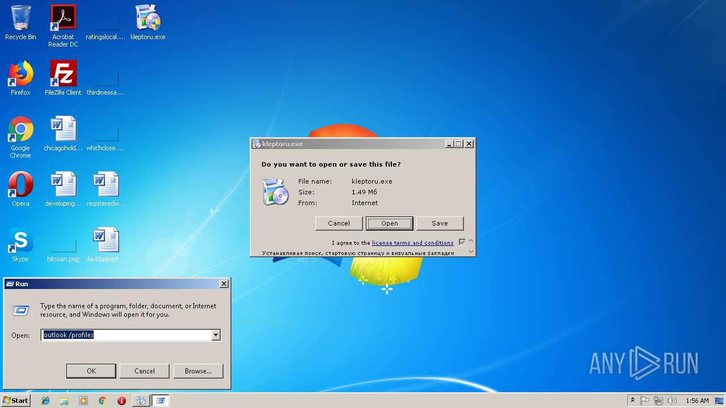Select the Firefox desktop shortcut
Viewport: 726px width, 408px height.
tap(20, 79)
